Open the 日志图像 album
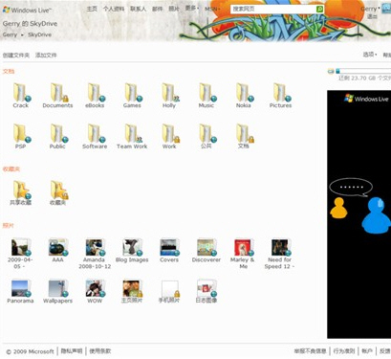The image size is (391, 359). 206,292
